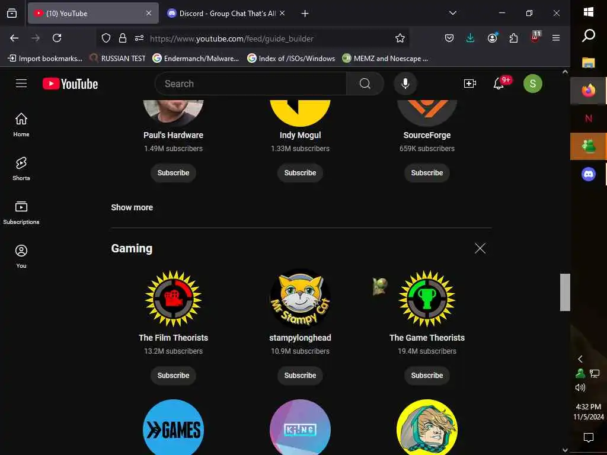The width and height of the screenshot is (607, 455).
Task: Open Discord from the taskbar
Action: tap(589, 174)
